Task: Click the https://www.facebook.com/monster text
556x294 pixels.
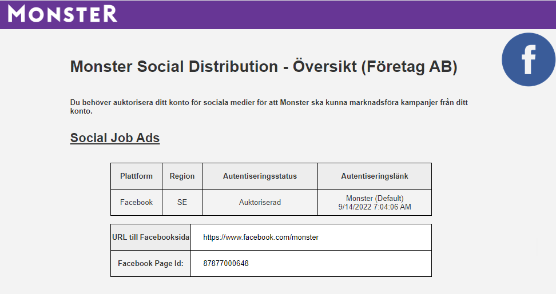Action: click(x=261, y=237)
